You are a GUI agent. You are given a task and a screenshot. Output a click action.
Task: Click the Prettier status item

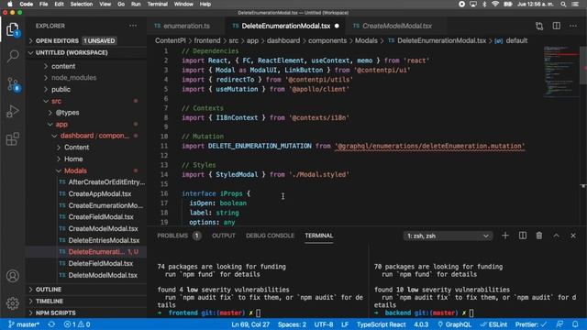[x=531, y=324]
